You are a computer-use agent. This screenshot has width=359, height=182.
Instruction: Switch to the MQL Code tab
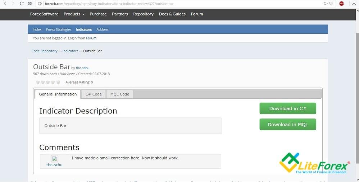[x=120, y=94]
